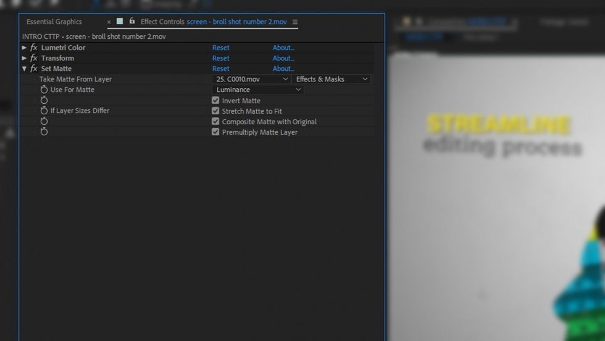Uncheck Composite Matte with Original checkbox
The width and height of the screenshot is (605, 341).
[x=215, y=121]
